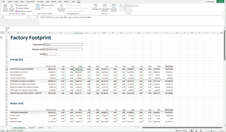Show row outline level 2

point(4,33)
